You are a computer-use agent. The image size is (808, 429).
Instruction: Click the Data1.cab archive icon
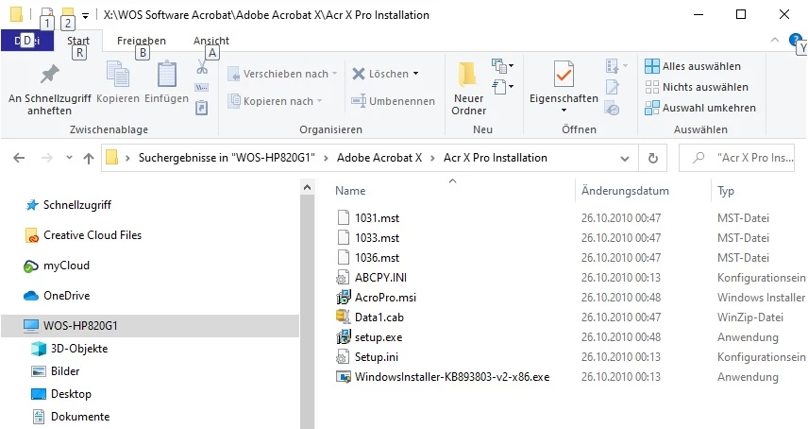344,317
